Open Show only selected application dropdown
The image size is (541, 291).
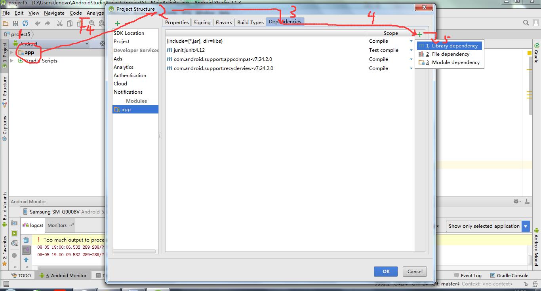[x=488, y=226]
